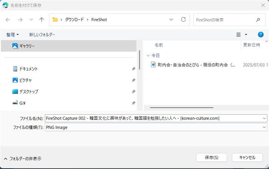Click the blue help question mark icon
This screenshot has width=269, height=169.
point(261,34)
